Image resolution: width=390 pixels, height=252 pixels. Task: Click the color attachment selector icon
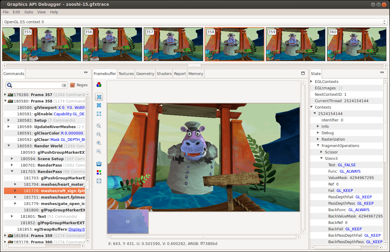(x=99, y=85)
